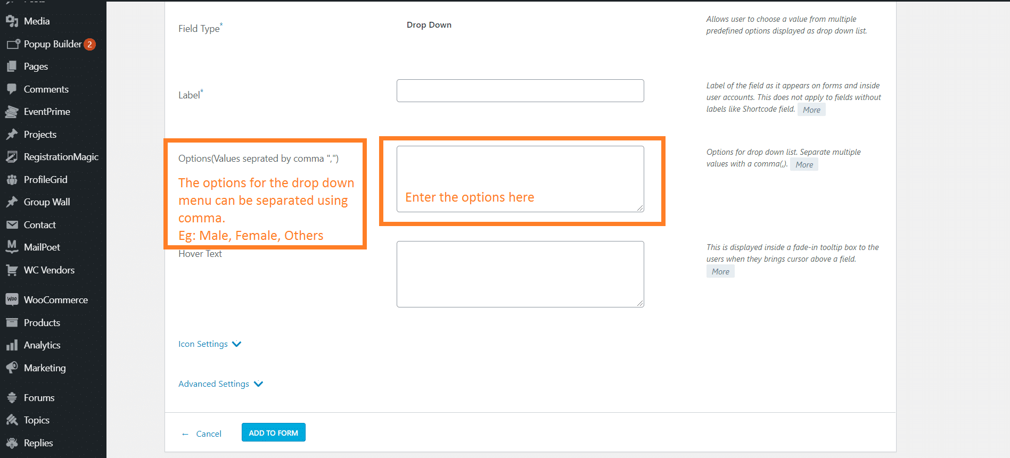Click the WC Vendors cart icon
The height and width of the screenshot is (458, 1010).
coord(12,270)
